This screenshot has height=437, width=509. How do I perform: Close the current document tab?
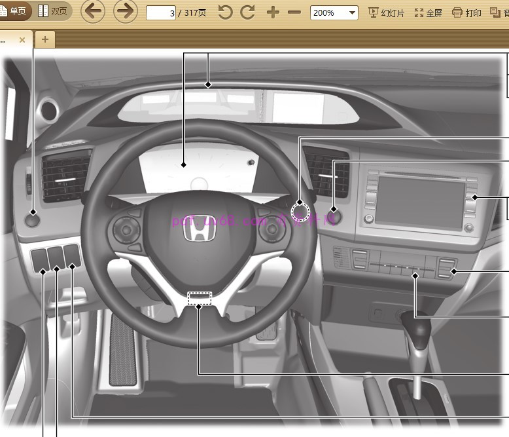click(x=22, y=39)
